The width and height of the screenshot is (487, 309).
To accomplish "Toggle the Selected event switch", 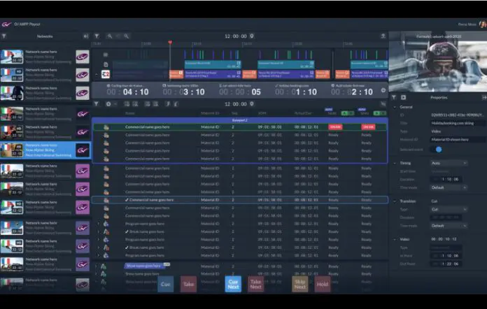I will pos(439,149).
